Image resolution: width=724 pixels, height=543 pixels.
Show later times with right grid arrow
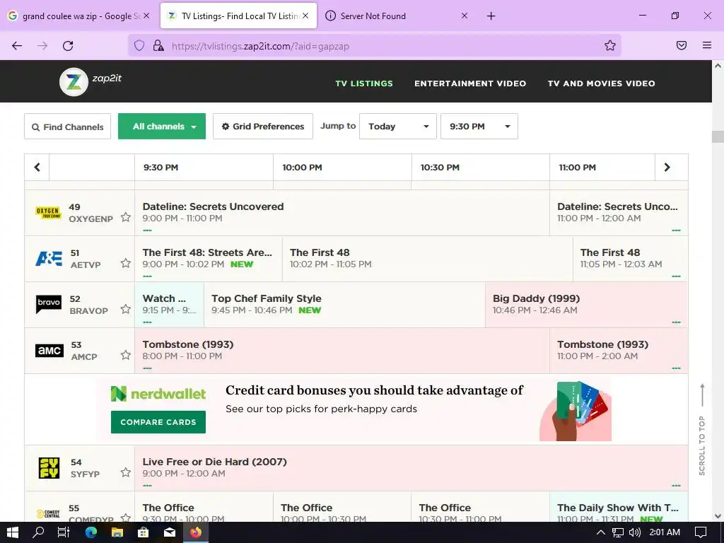(667, 167)
